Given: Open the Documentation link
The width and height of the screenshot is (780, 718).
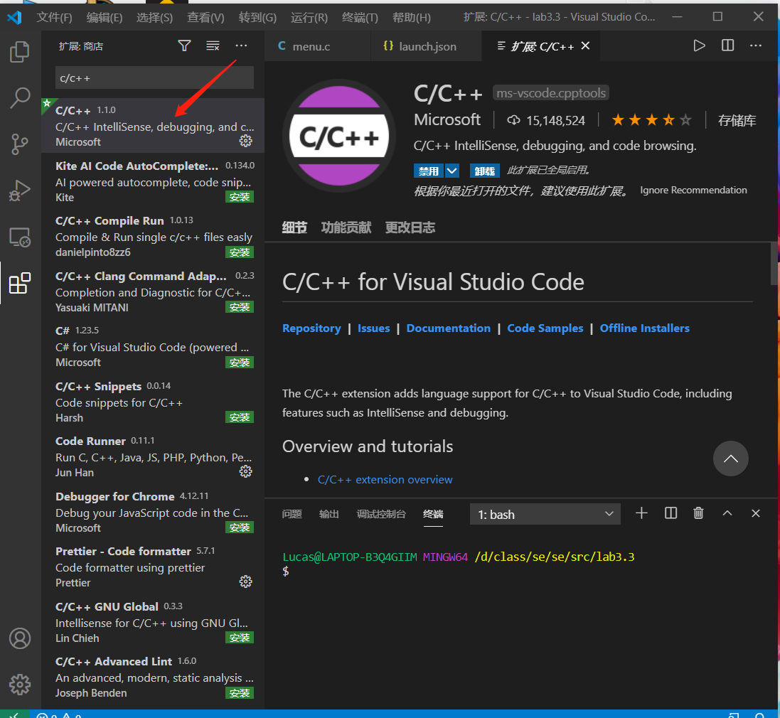Looking at the screenshot, I should 448,328.
